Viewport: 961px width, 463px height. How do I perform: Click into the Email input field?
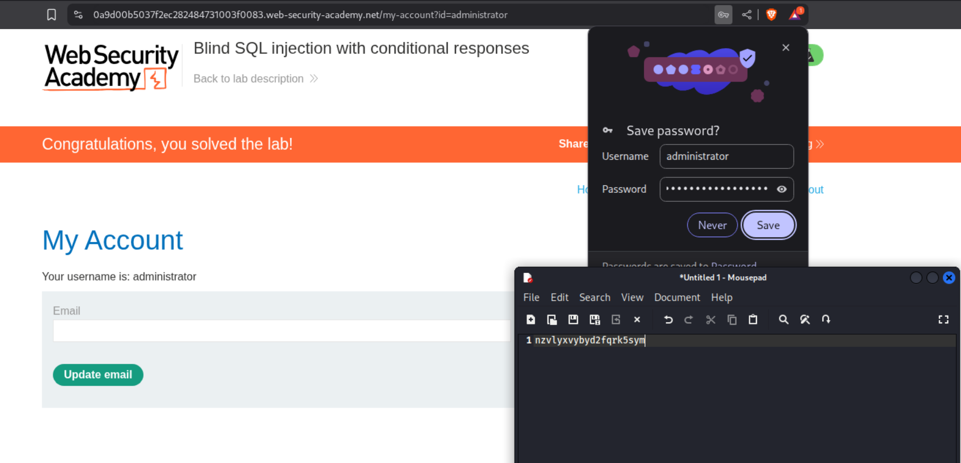click(281, 331)
